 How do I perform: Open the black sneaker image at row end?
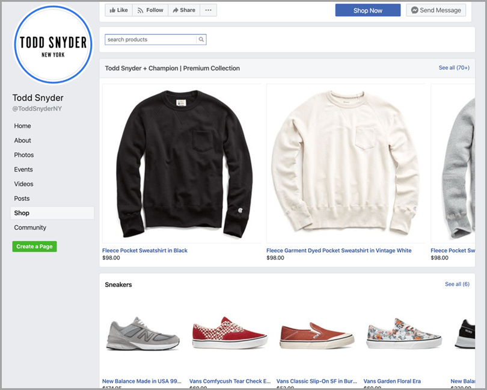[465, 335]
